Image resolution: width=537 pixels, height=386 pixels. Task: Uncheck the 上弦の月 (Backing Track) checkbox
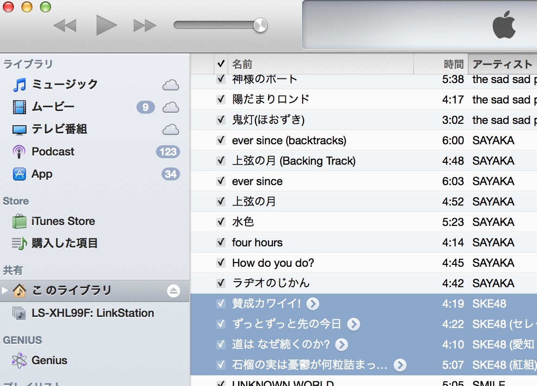coord(221,161)
